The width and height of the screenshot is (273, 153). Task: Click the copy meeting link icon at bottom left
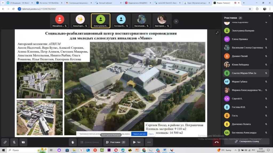[5, 142]
